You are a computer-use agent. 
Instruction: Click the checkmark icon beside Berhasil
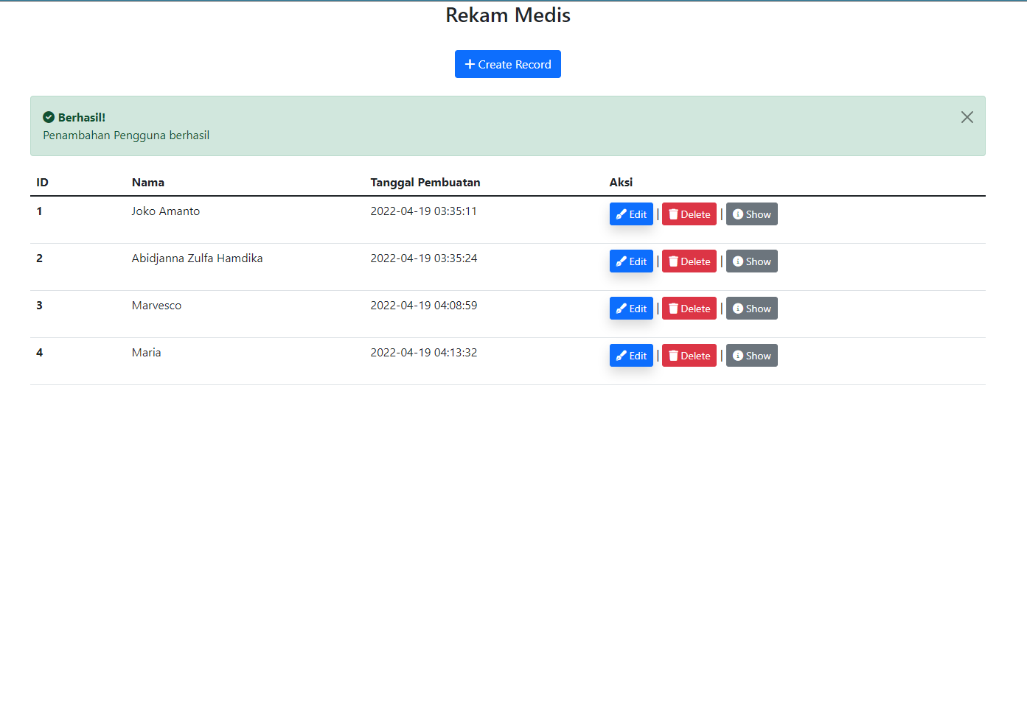click(x=47, y=116)
